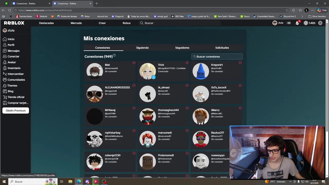
Task: Open the Robux balance icon
Action: tap(306, 23)
